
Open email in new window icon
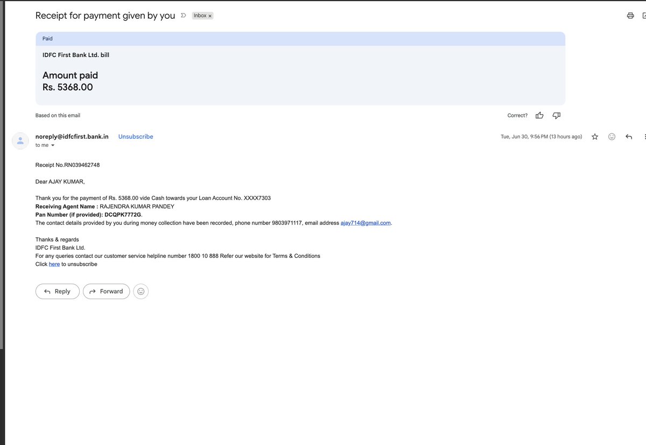coord(644,16)
